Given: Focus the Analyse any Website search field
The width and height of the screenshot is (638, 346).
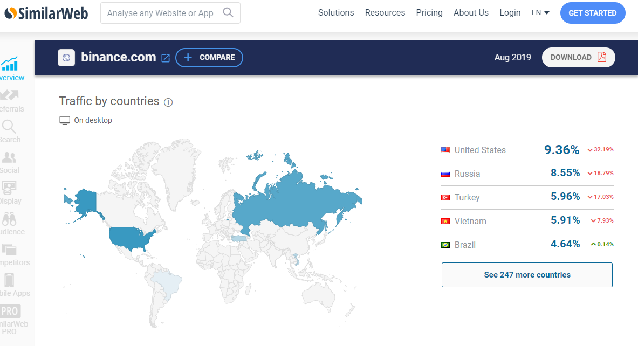Looking at the screenshot, I should click(170, 13).
